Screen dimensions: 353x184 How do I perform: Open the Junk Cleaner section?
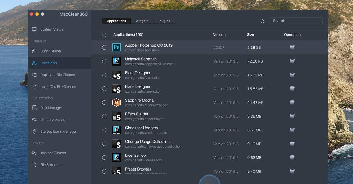[51, 51]
